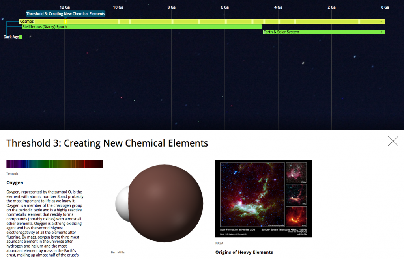The width and height of the screenshot is (404, 259).
Task: Click the NASA image credit
Action: pyautogui.click(x=219, y=243)
